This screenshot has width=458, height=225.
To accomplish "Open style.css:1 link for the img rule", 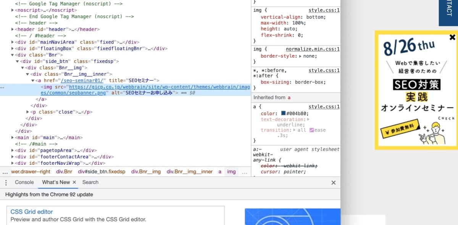I will 324,10.
